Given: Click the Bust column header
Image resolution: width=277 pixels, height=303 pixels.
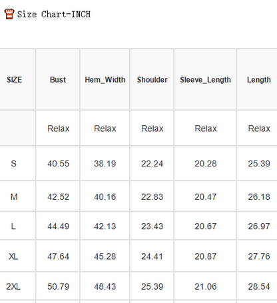Looking at the screenshot, I should coord(58,80).
